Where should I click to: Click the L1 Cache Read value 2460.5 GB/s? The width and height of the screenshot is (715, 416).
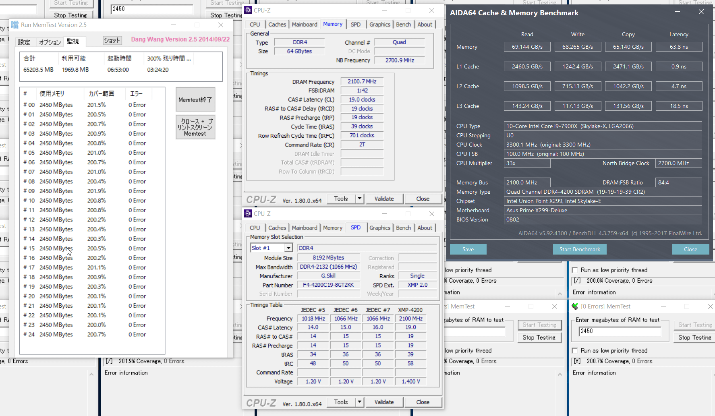pos(527,66)
